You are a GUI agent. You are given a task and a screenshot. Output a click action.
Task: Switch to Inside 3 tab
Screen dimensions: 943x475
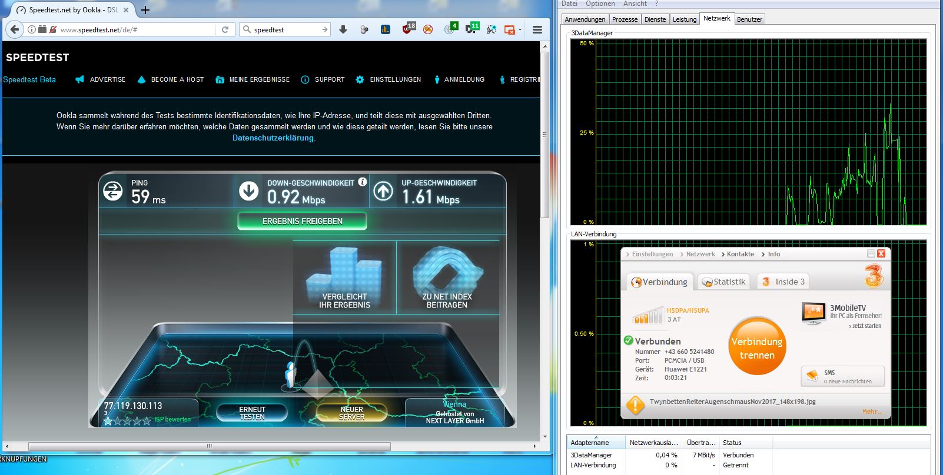pyautogui.click(x=783, y=282)
